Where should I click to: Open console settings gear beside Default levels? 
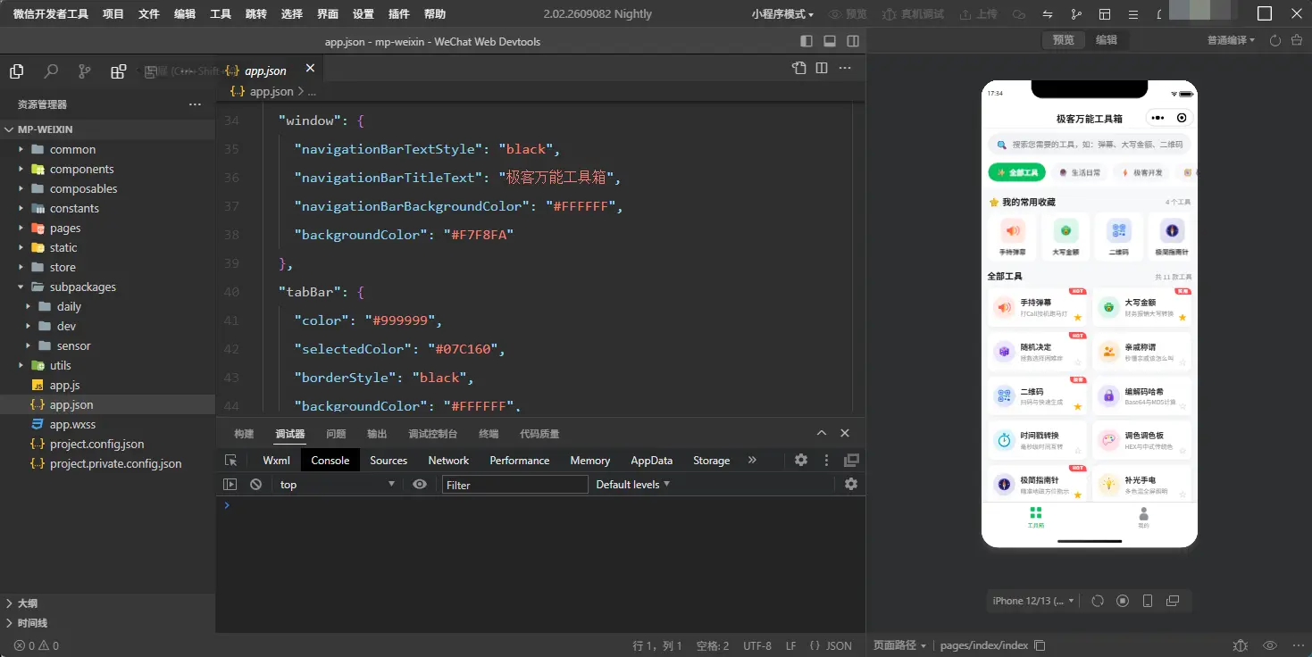(x=851, y=484)
